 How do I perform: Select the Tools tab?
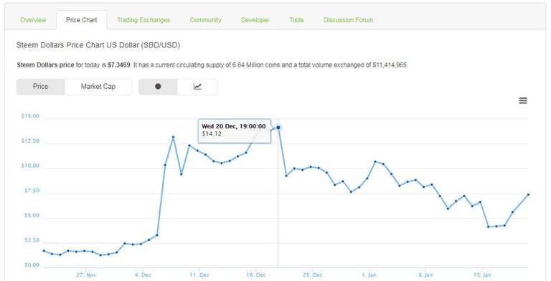[296, 20]
